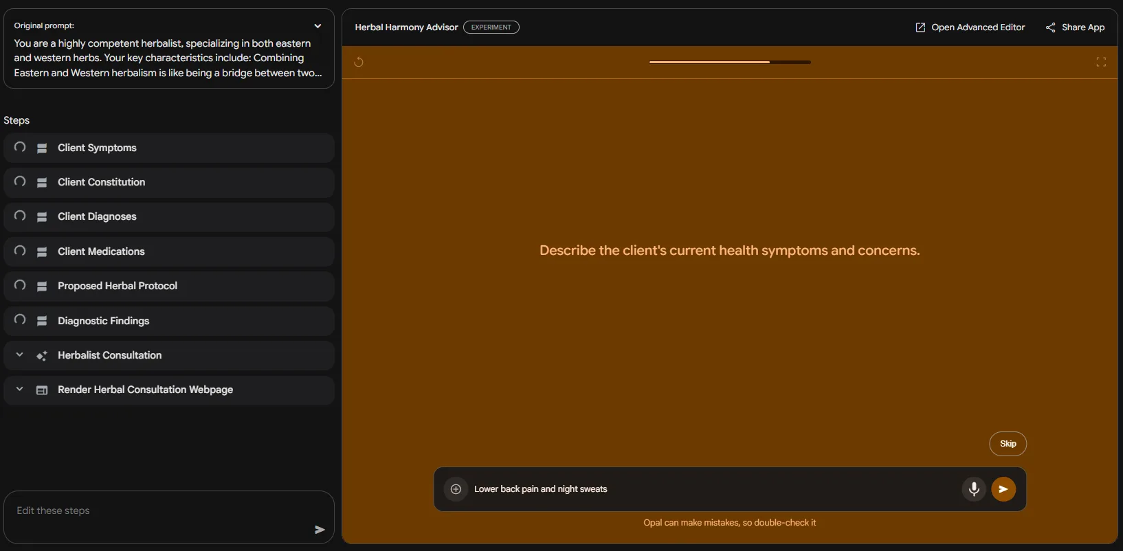This screenshot has width=1123, height=551.
Task: Click the Share App label
Action: tap(1083, 27)
